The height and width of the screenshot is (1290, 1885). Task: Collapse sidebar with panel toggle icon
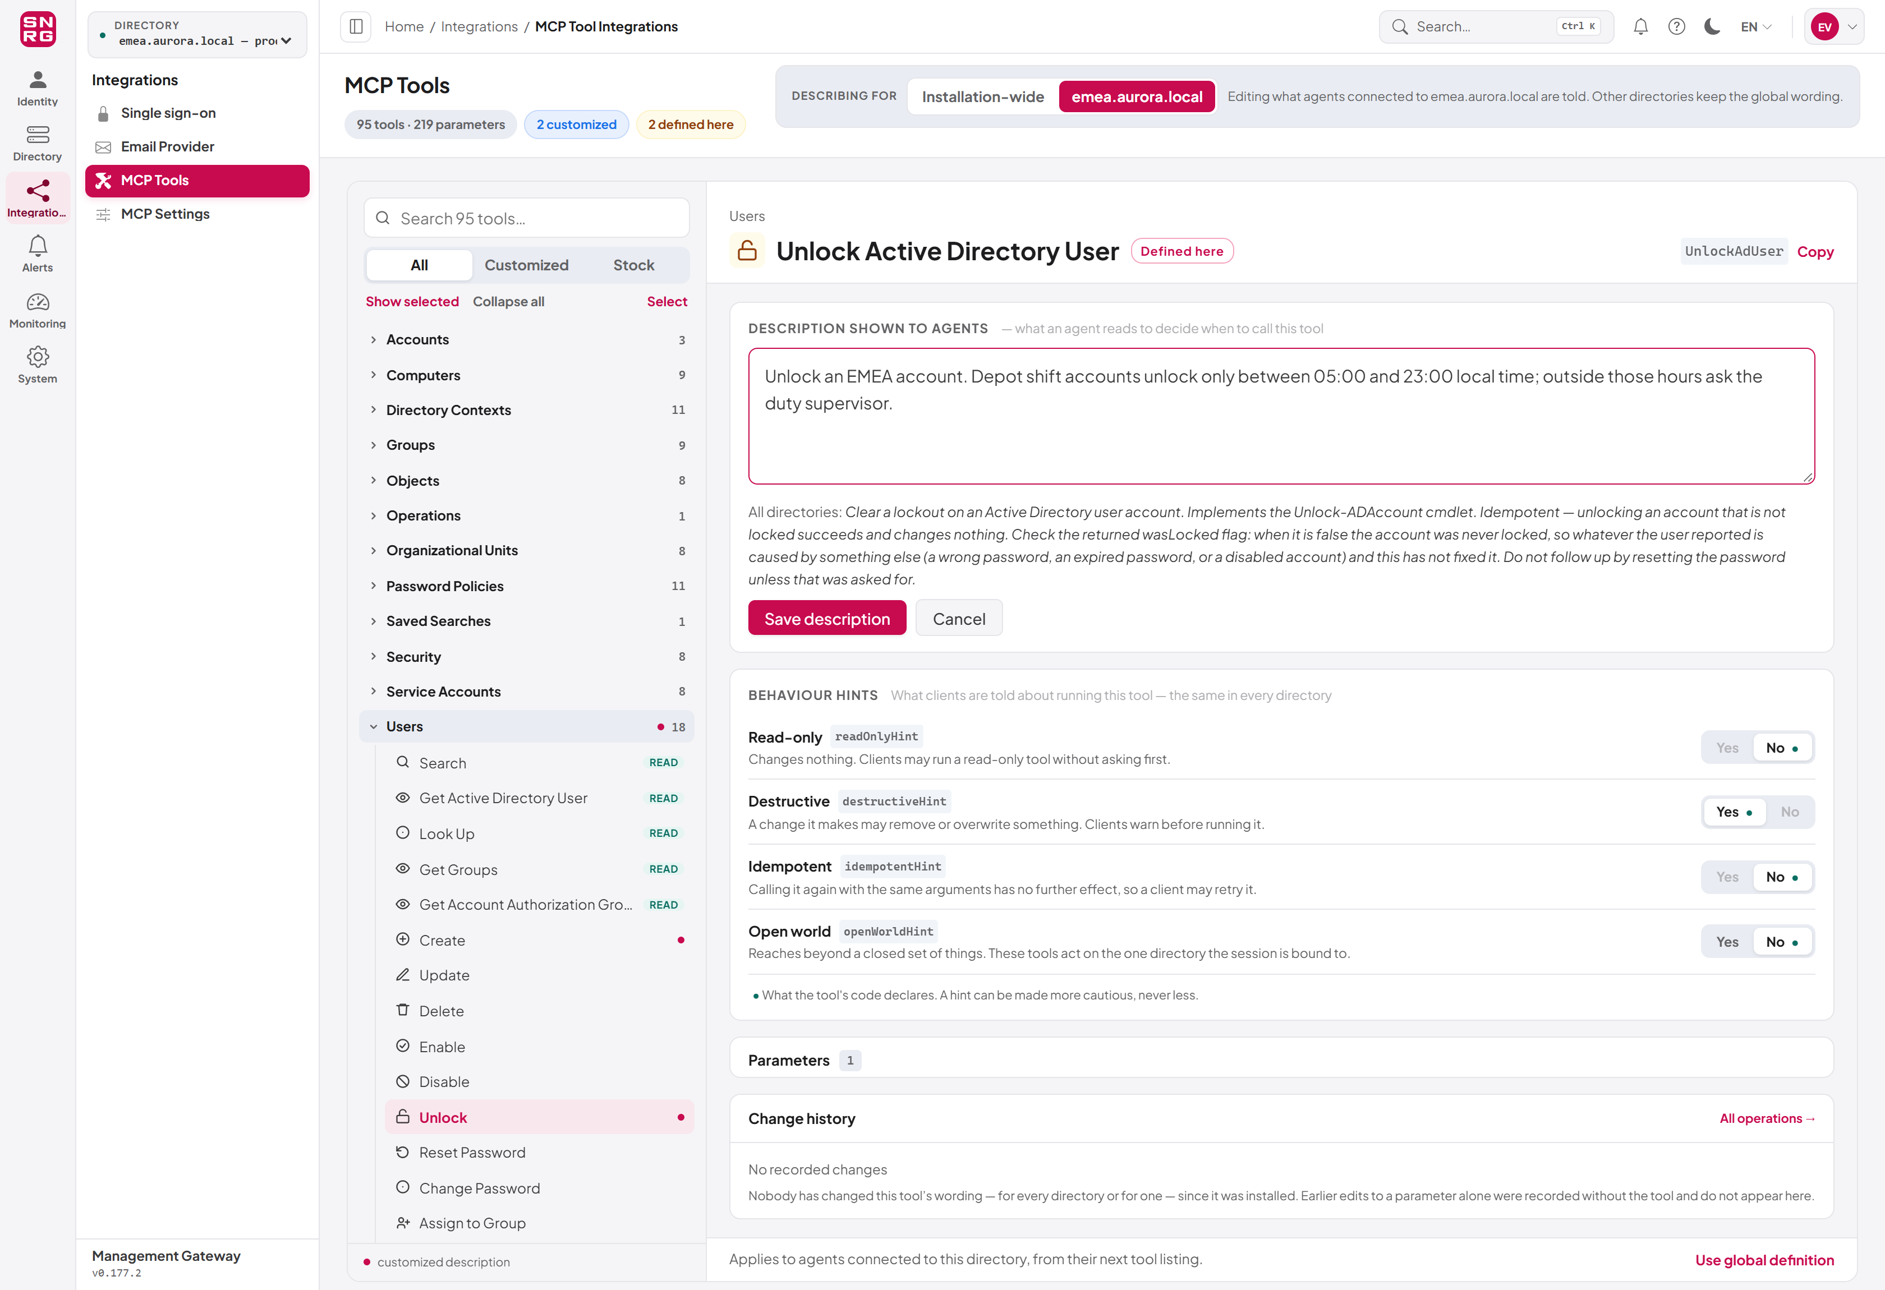pos(356,27)
